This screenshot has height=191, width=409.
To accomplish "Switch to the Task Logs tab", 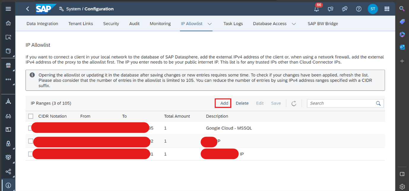I will (x=233, y=24).
